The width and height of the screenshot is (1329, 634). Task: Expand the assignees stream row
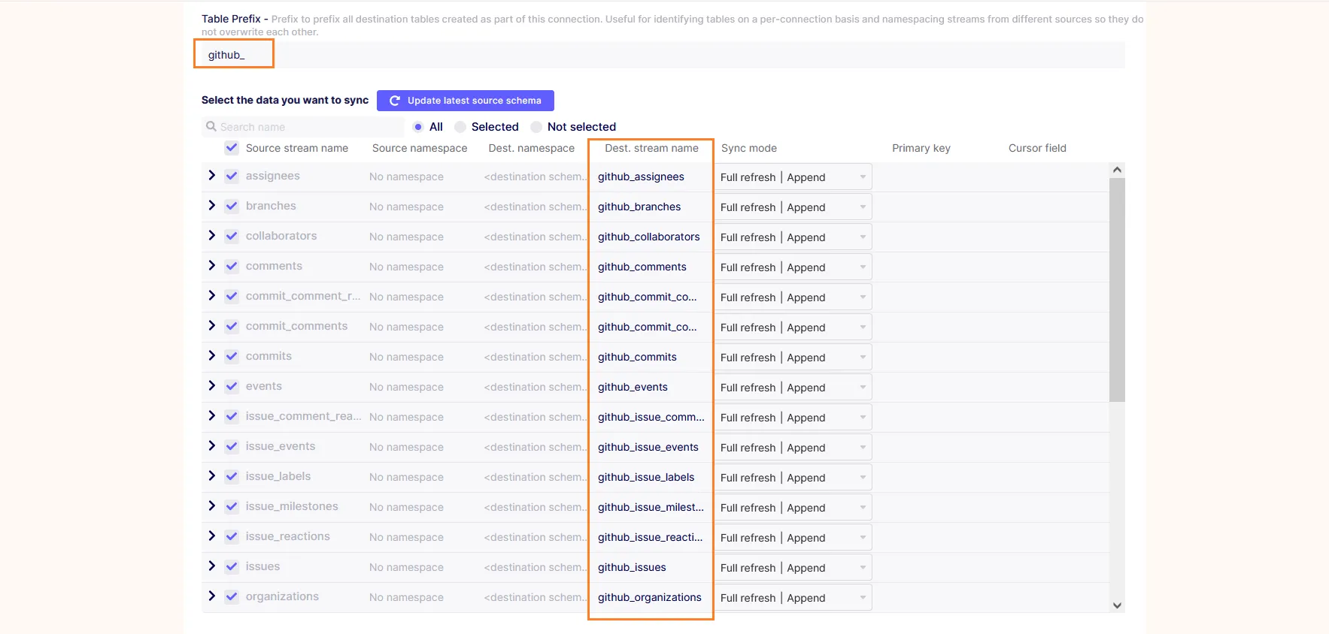click(211, 175)
